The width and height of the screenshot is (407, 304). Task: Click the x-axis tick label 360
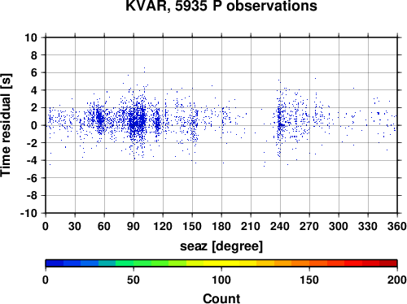(396, 226)
